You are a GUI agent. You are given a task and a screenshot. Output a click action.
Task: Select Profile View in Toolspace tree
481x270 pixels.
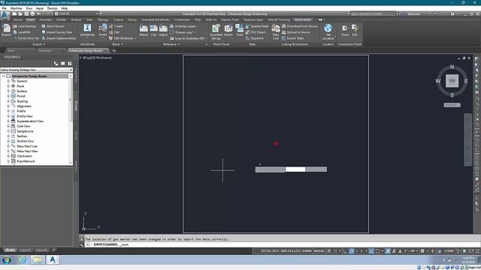click(25, 116)
